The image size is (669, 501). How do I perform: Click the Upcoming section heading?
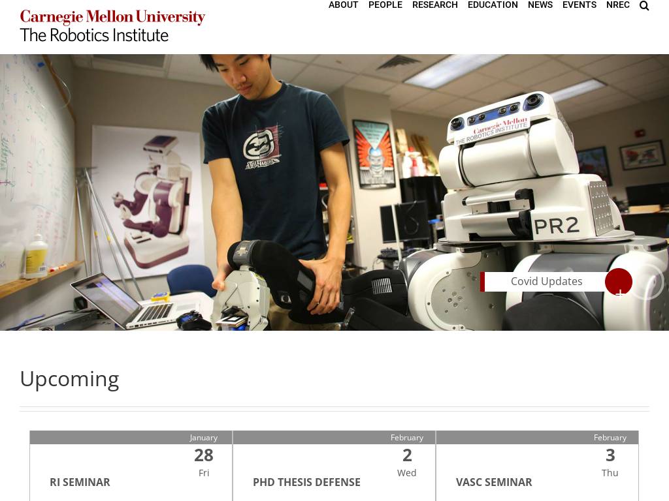[x=69, y=379]
